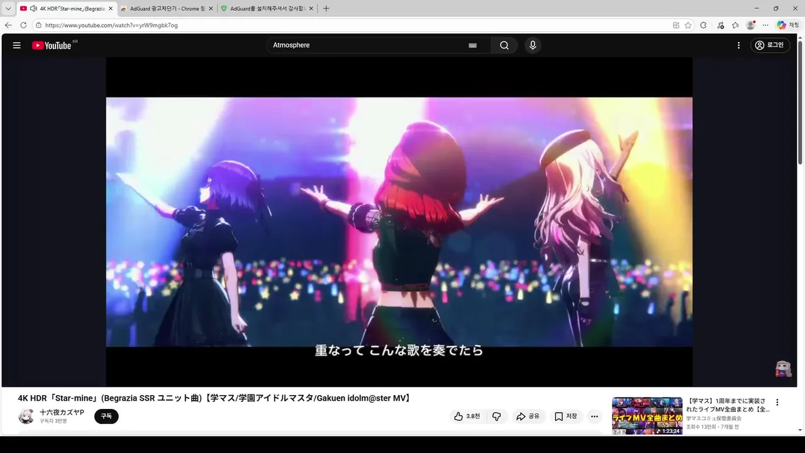Click the search magnifier button
Image resolution: width=805 pixels, height=453 pixels.
point(504,45)
